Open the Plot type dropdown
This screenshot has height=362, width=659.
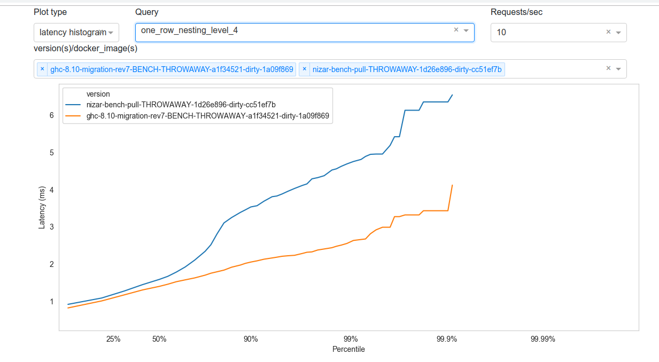point(76,33)
